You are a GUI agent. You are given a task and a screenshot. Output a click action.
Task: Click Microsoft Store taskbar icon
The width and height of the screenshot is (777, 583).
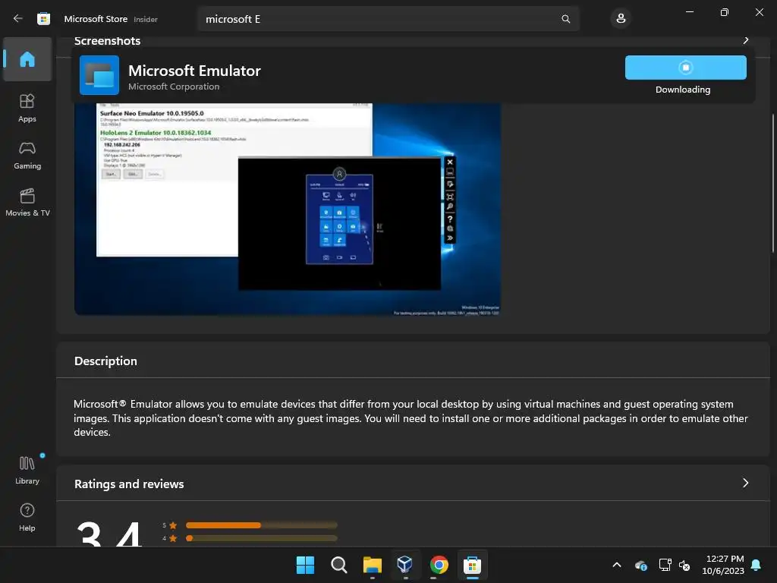point(472,565)
